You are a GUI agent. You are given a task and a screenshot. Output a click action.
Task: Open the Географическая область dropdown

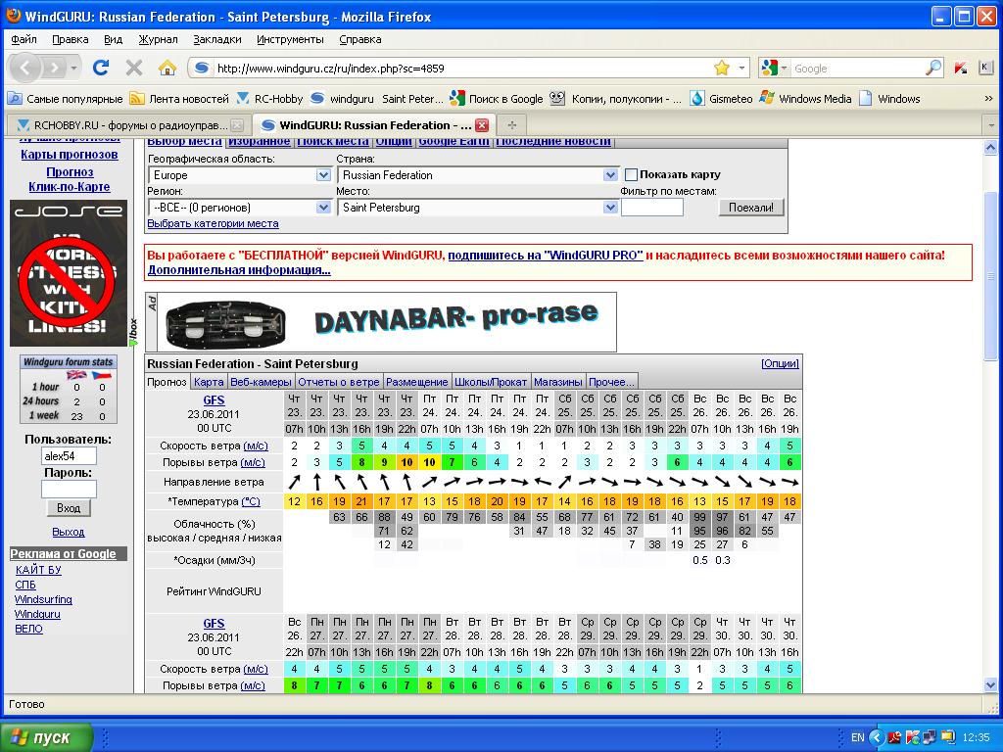coord(240,174)
